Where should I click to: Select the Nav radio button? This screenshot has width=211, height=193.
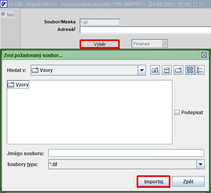tap(4, 14)
